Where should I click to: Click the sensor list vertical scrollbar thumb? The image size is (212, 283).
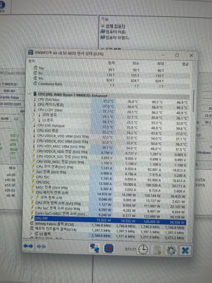click(193, 101)
